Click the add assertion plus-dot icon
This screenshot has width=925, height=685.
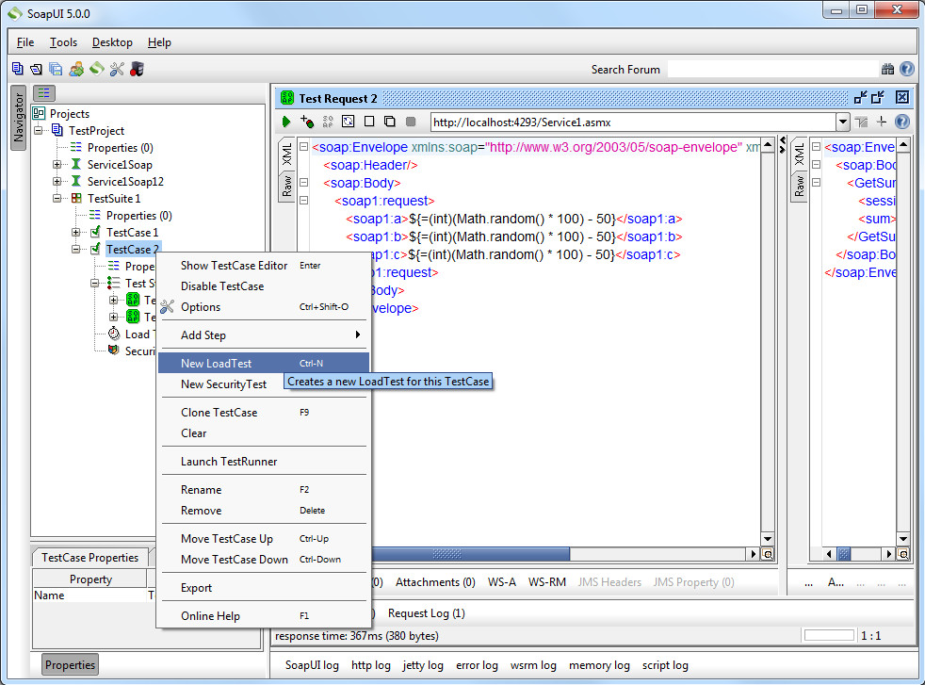tap(307, 122)
